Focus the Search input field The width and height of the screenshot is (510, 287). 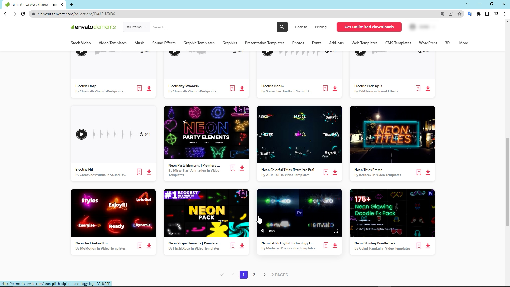pos(213,27)
